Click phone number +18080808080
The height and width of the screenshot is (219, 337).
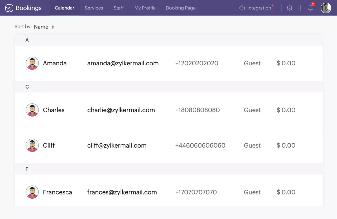[198, 110]
